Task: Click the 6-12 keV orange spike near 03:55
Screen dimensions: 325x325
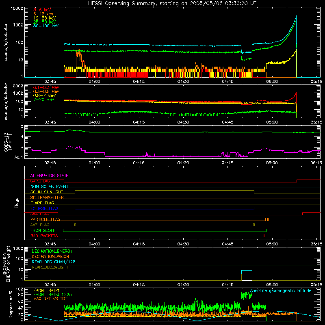Action: (x=79, y=53)
